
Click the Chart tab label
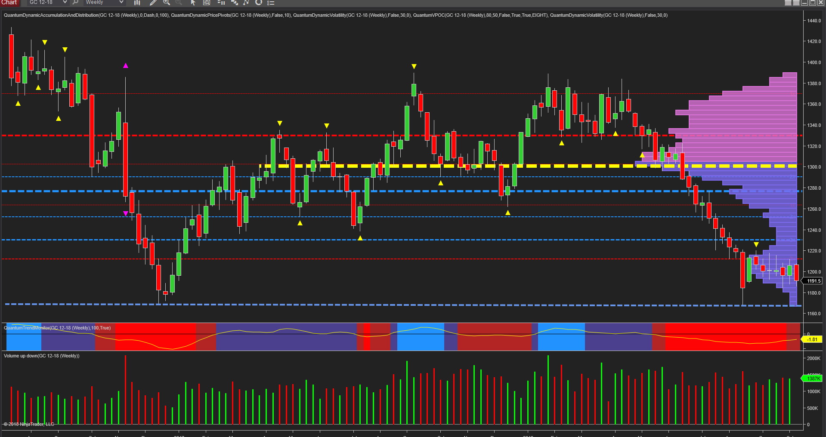pyautogui.click(x=9, y=3)
